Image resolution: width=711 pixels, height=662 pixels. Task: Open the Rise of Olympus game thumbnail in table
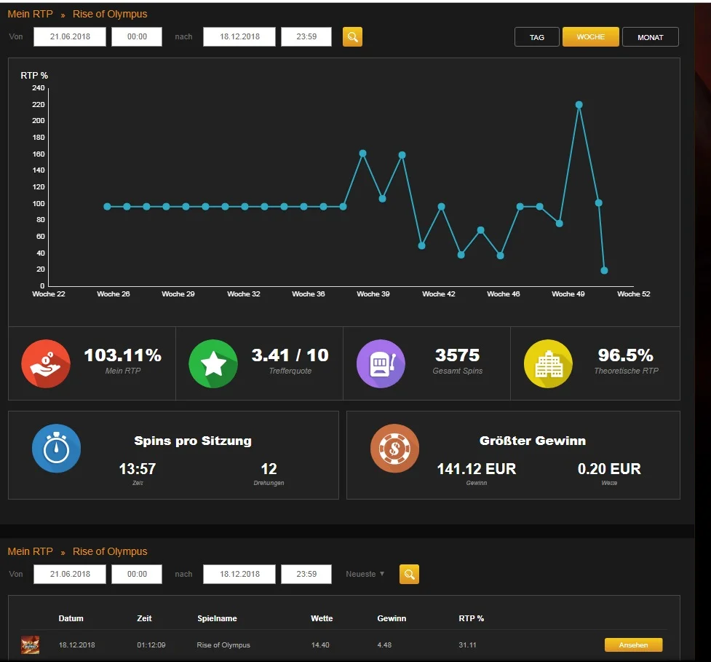coord(30,645)
